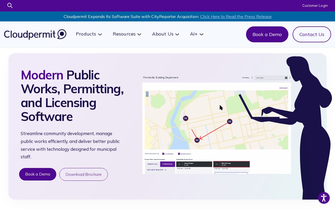Open the press release link in banner
Viewport: 335px width, 209px height.
[236, 16]
